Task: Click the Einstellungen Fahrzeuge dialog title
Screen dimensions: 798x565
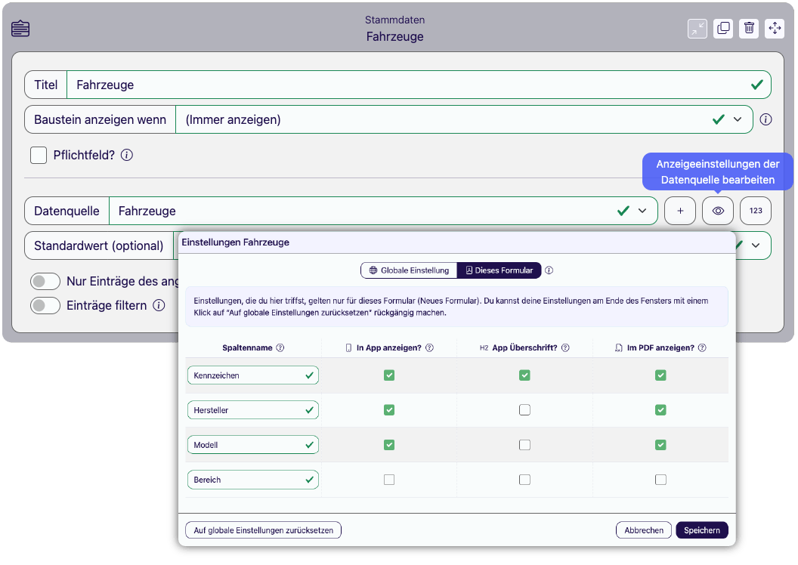Action: [x=235, y=242]
